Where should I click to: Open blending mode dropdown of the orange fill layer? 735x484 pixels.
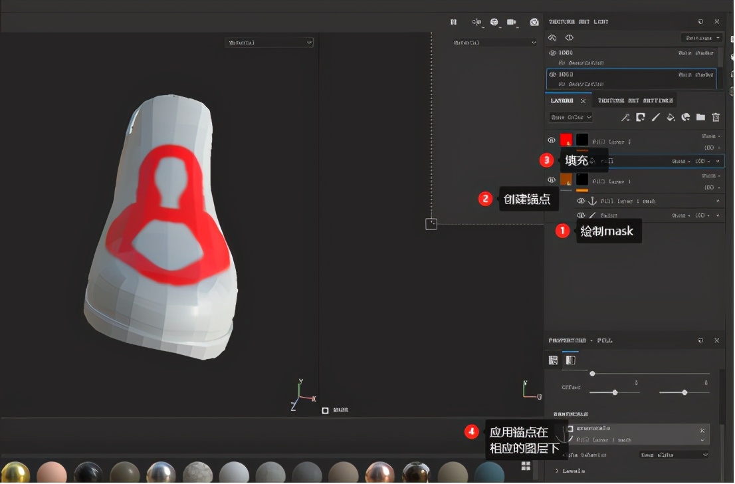click(711, 176)
